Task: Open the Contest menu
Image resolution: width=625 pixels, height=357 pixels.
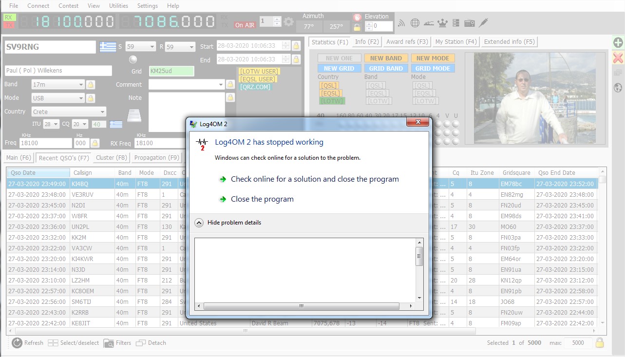Action: (69, 6)
